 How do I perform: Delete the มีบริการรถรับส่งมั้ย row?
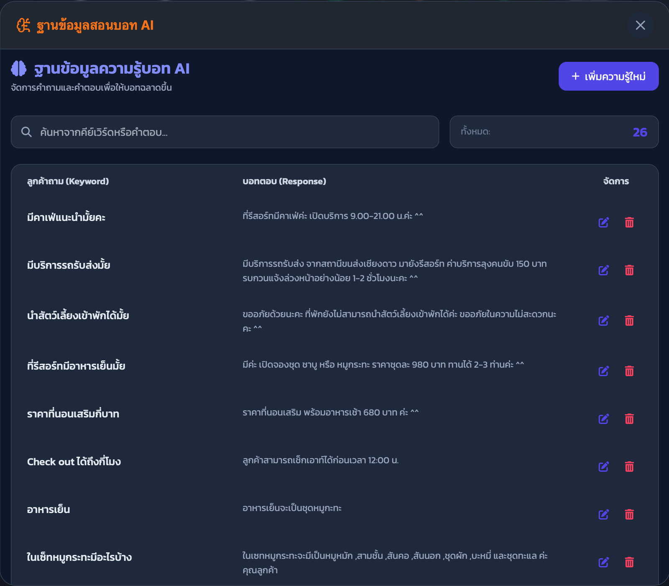click(x=629, y=270)
